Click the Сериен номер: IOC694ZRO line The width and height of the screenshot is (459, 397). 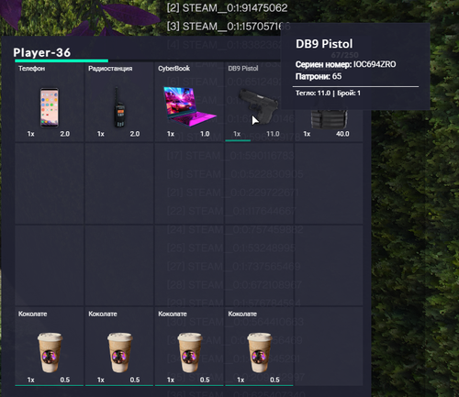pos(345,64)
